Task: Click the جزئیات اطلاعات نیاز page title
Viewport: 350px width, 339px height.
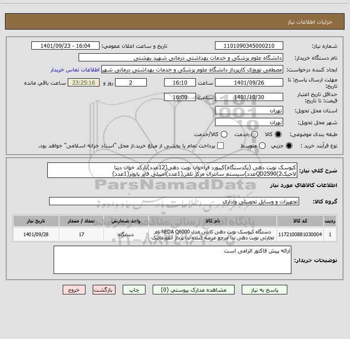Action: pos(310,22)
